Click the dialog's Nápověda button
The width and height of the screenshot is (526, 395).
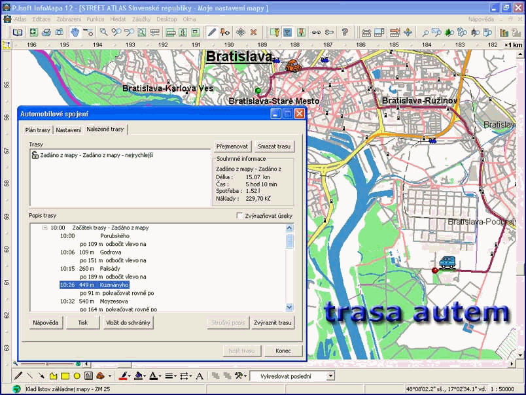click(46, 323)
